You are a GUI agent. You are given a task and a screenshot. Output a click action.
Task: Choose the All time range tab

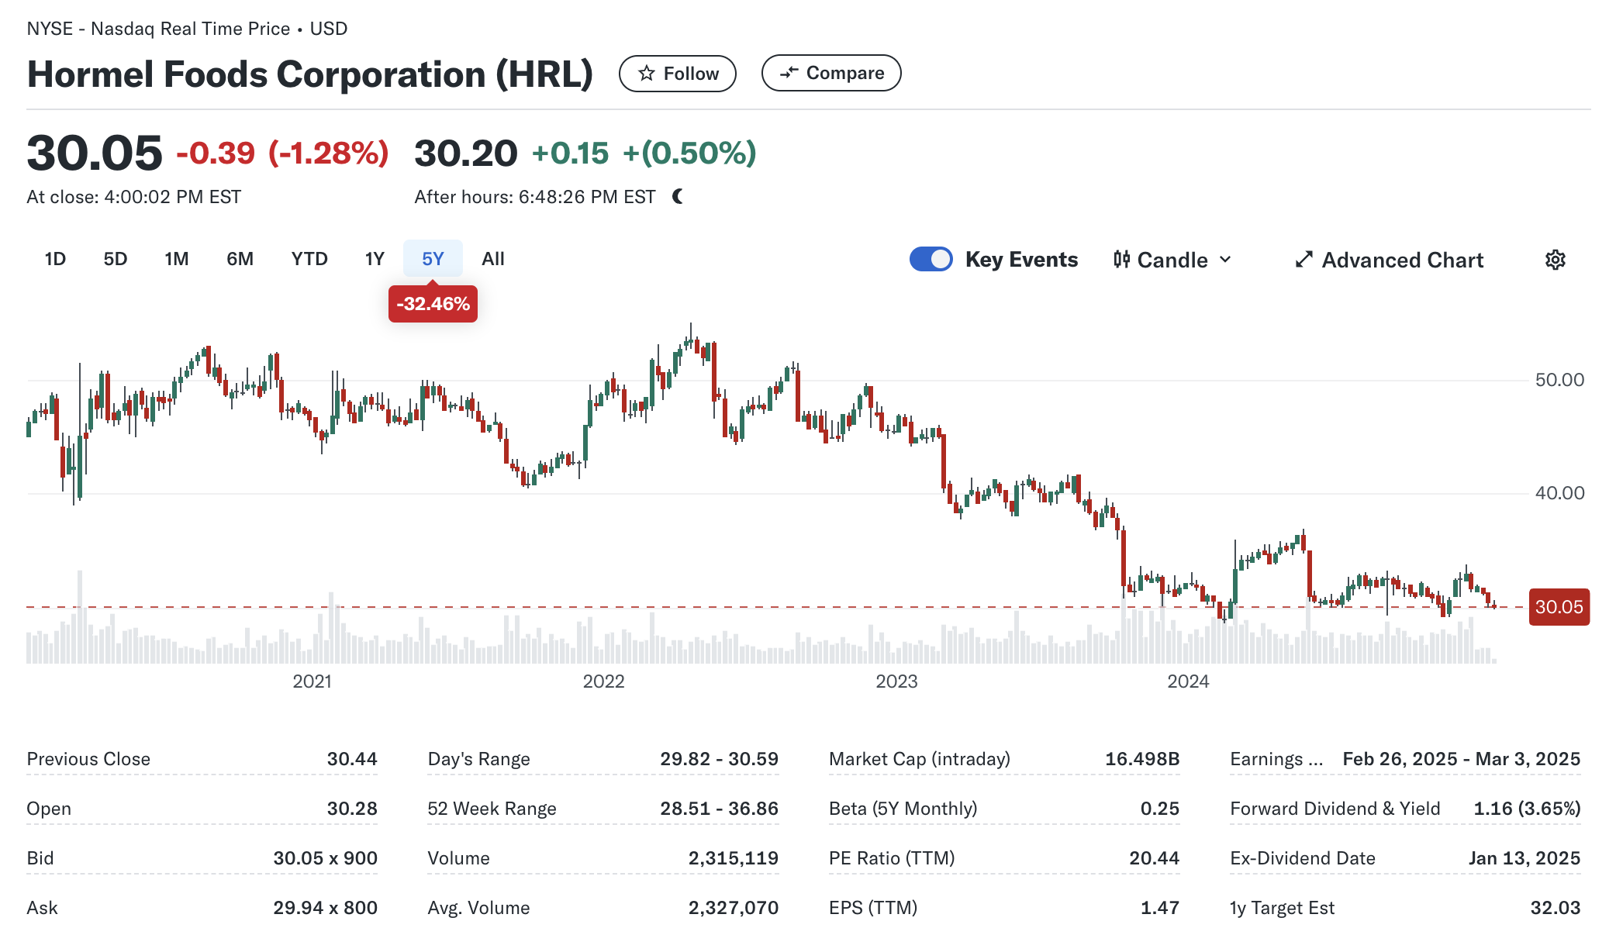492,259
